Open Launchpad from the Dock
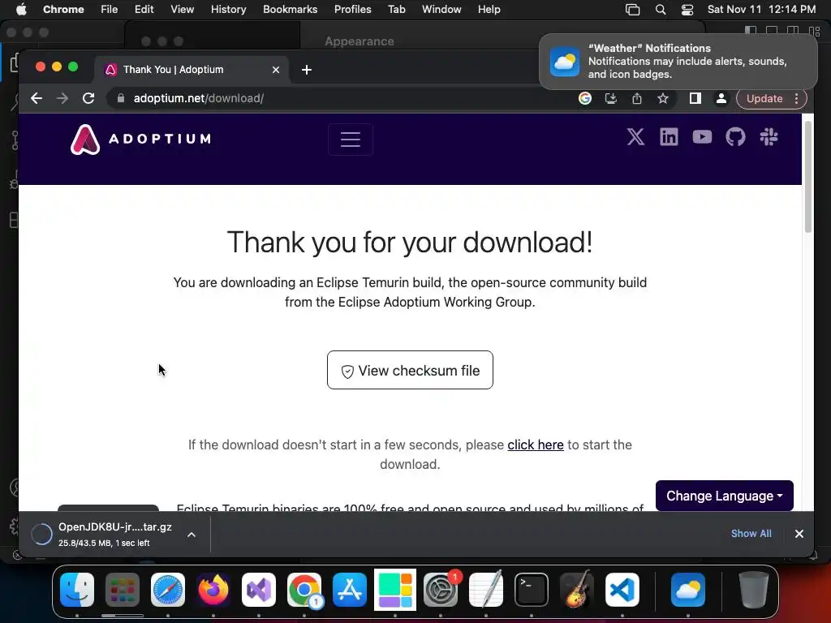 pos(123,590)
